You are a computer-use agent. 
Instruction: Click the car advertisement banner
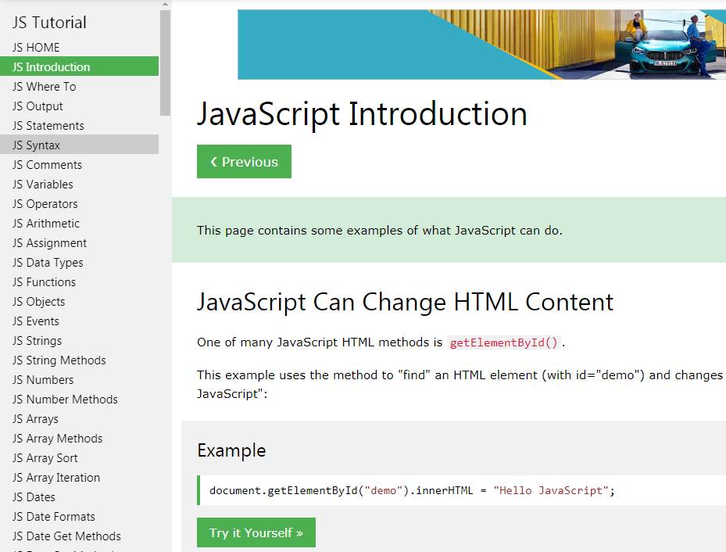point(481,45)
